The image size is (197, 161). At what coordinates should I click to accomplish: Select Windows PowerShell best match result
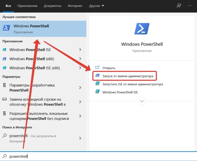point(43,29)
